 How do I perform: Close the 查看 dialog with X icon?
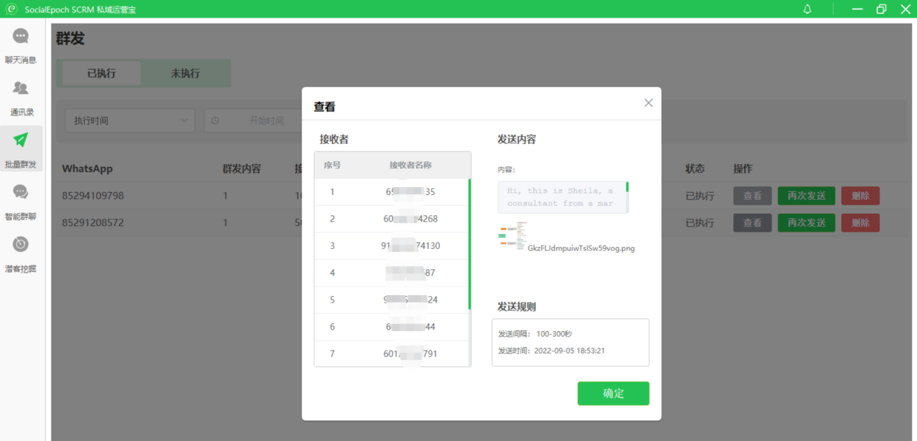pos(648,103)
